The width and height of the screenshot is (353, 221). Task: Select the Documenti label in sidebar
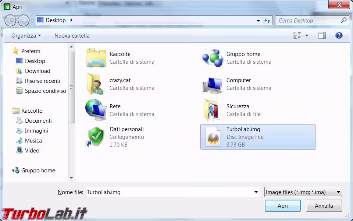pos(38,121)
